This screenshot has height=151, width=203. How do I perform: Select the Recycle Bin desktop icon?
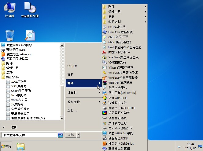[10, 36]
